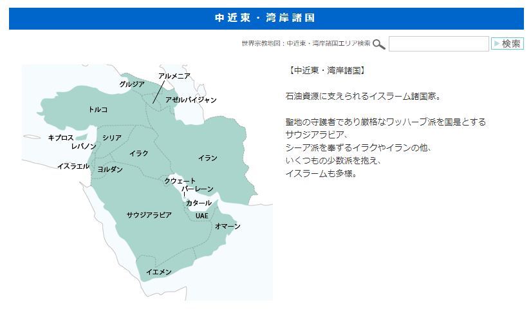531x311 pixels.
Task: Open オマーン region on the map
Action: (x=227, y=227)
